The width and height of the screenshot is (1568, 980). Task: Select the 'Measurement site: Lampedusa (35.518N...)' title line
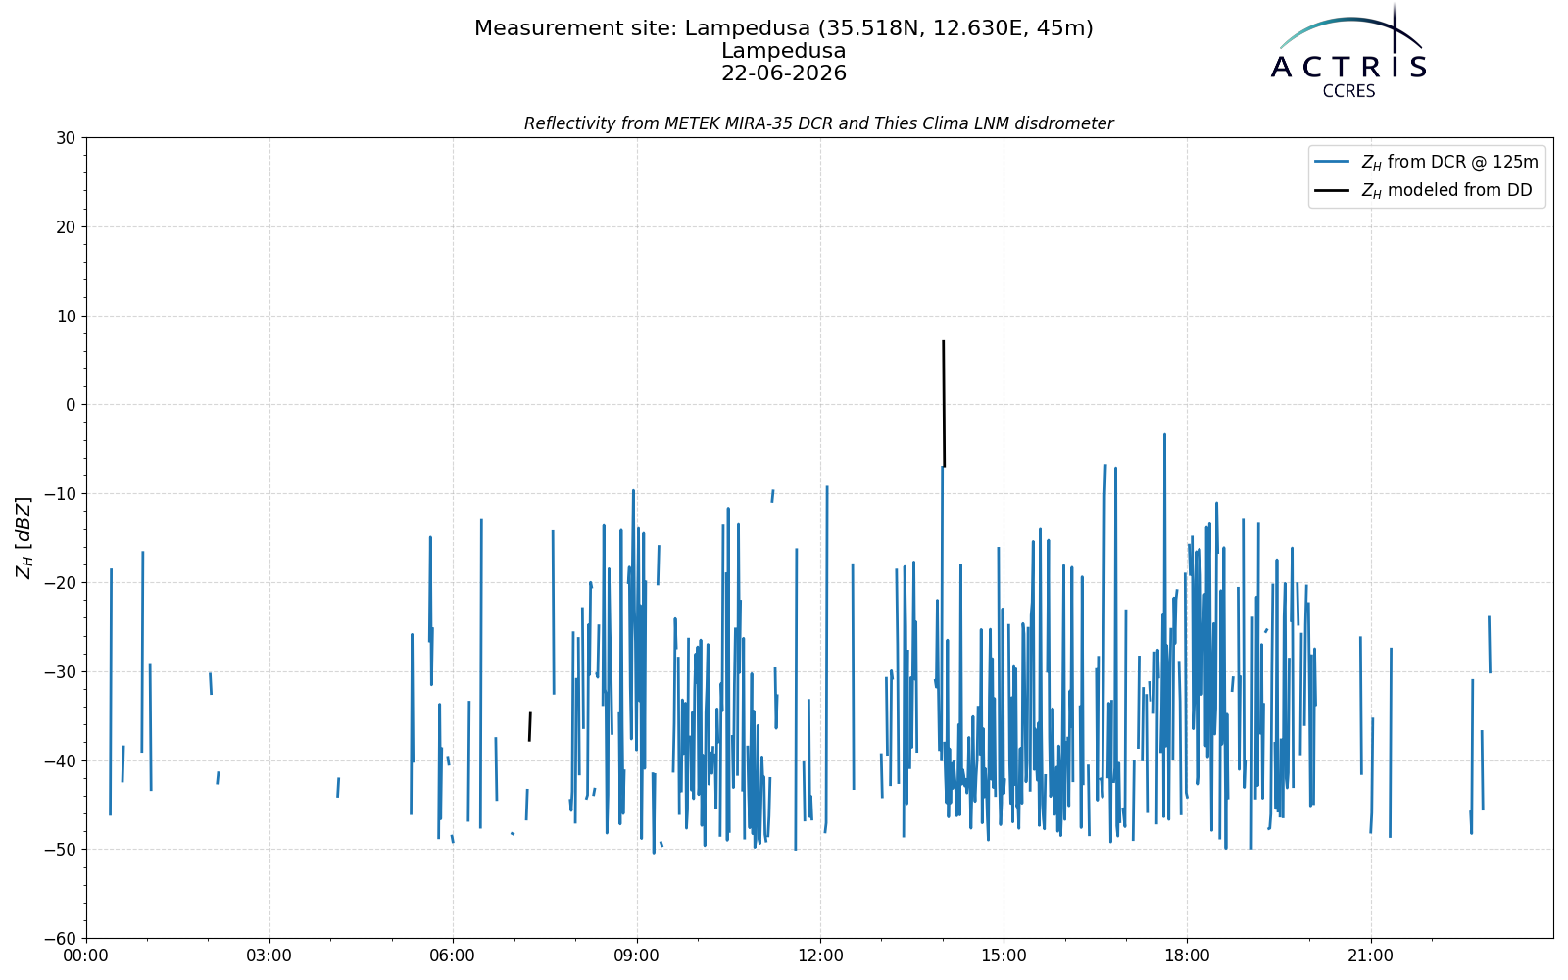click(x=784, y=29)
